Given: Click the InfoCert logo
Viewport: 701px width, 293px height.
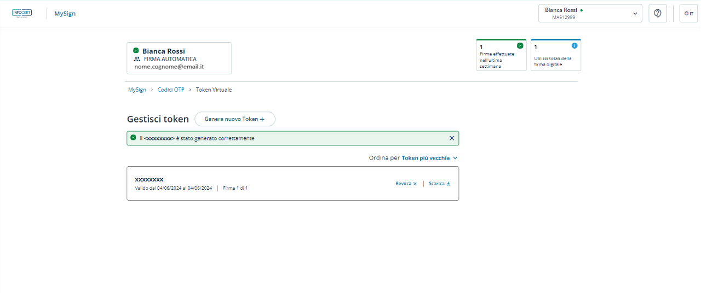Looking at the screenshot, I should (22, 13).
